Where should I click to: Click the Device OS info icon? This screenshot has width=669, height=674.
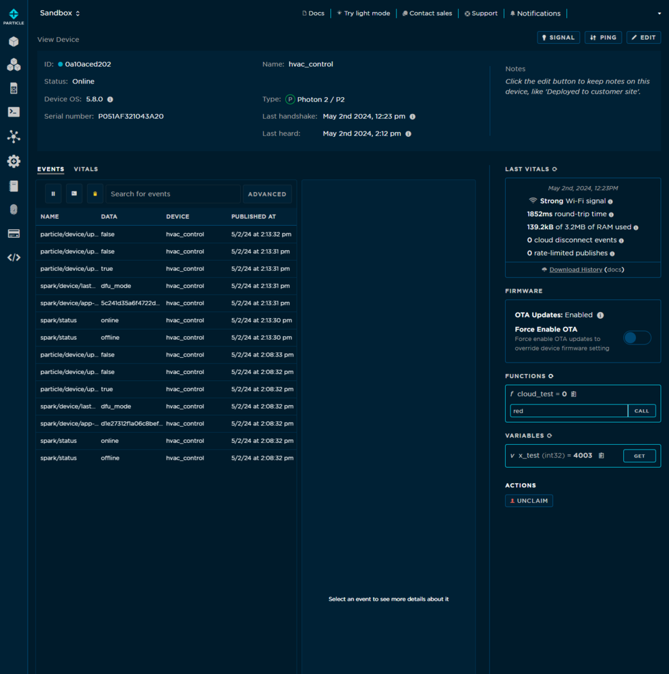click(x=110, y=99)
